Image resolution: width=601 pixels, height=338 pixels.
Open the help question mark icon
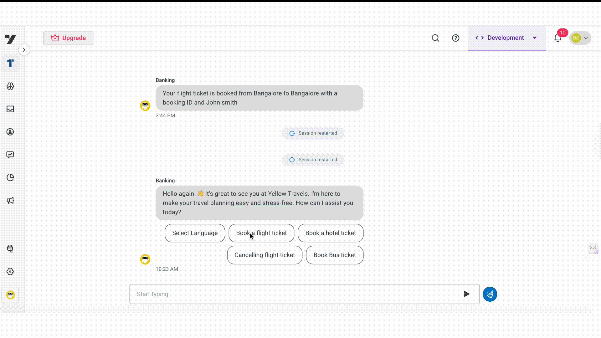[455, 38]
